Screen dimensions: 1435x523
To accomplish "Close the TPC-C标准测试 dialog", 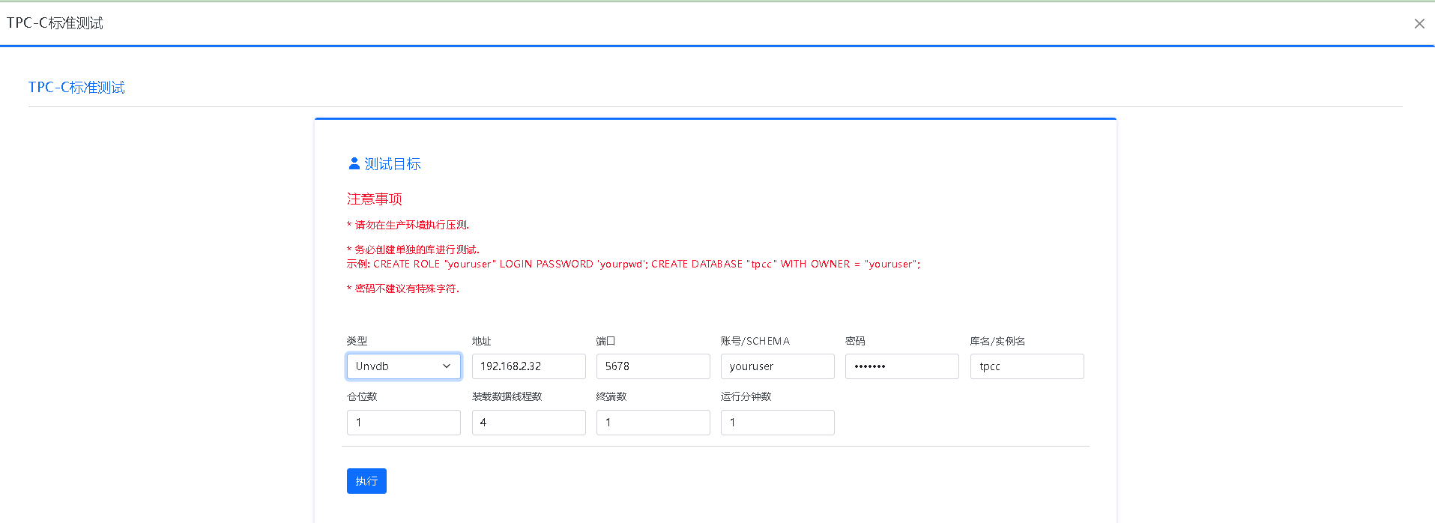I will tap(1419, 24).
